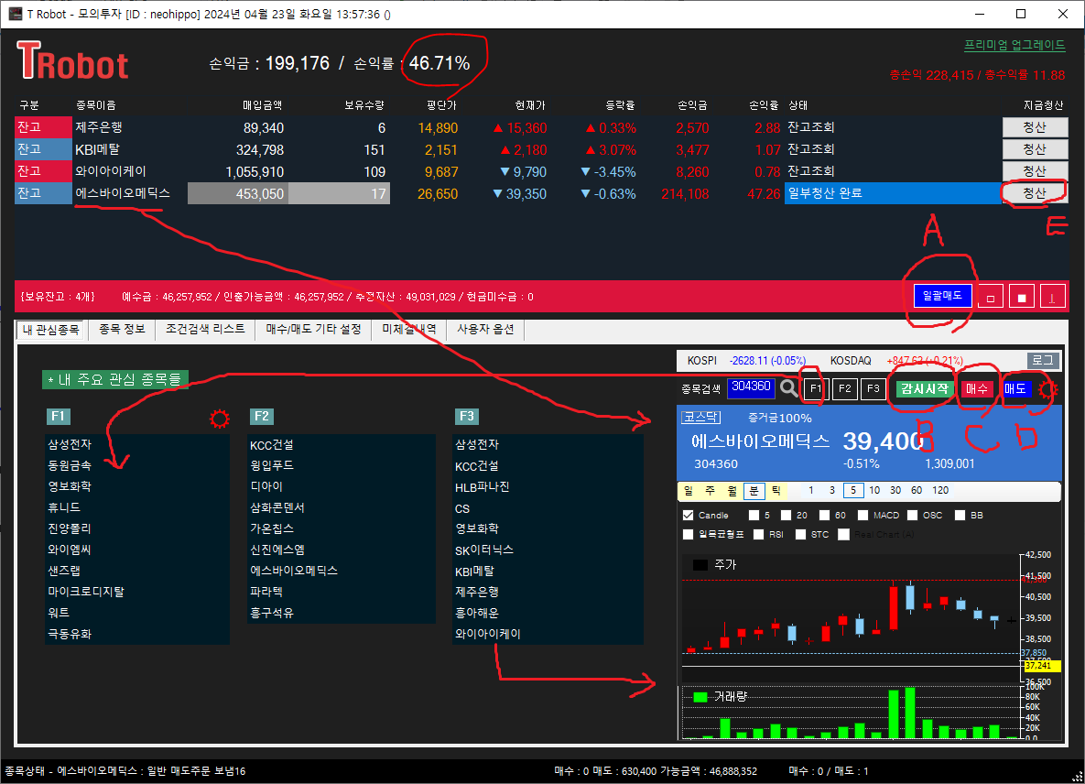This screenshot has height=784, width=1085.
Task: Switch chart to daily (일) period
Action: pos(689,491)
